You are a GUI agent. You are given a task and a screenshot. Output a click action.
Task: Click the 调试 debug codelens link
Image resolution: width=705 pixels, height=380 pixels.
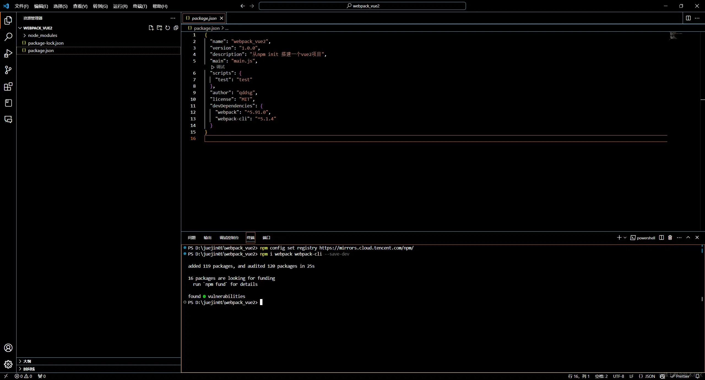220,67
